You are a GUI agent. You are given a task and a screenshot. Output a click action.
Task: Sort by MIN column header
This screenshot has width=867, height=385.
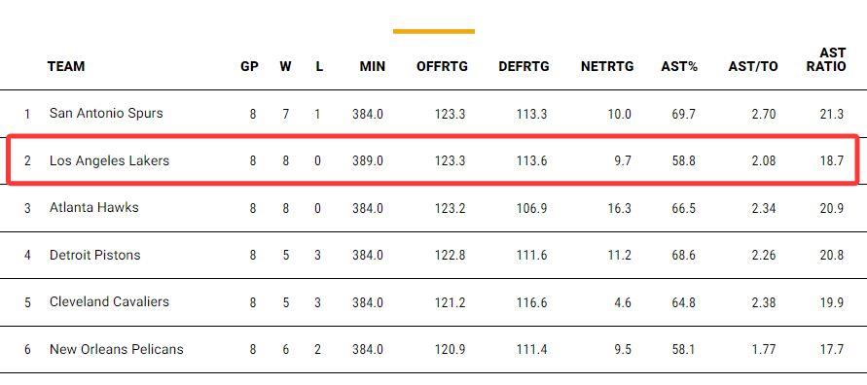(372, 67)
